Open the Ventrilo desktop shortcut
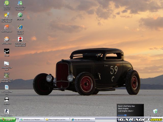Image resolution: width=163 pixels, height=122 pixels. [7, 99]
